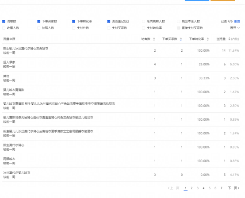Open page 2 of results

pos(191,188)
